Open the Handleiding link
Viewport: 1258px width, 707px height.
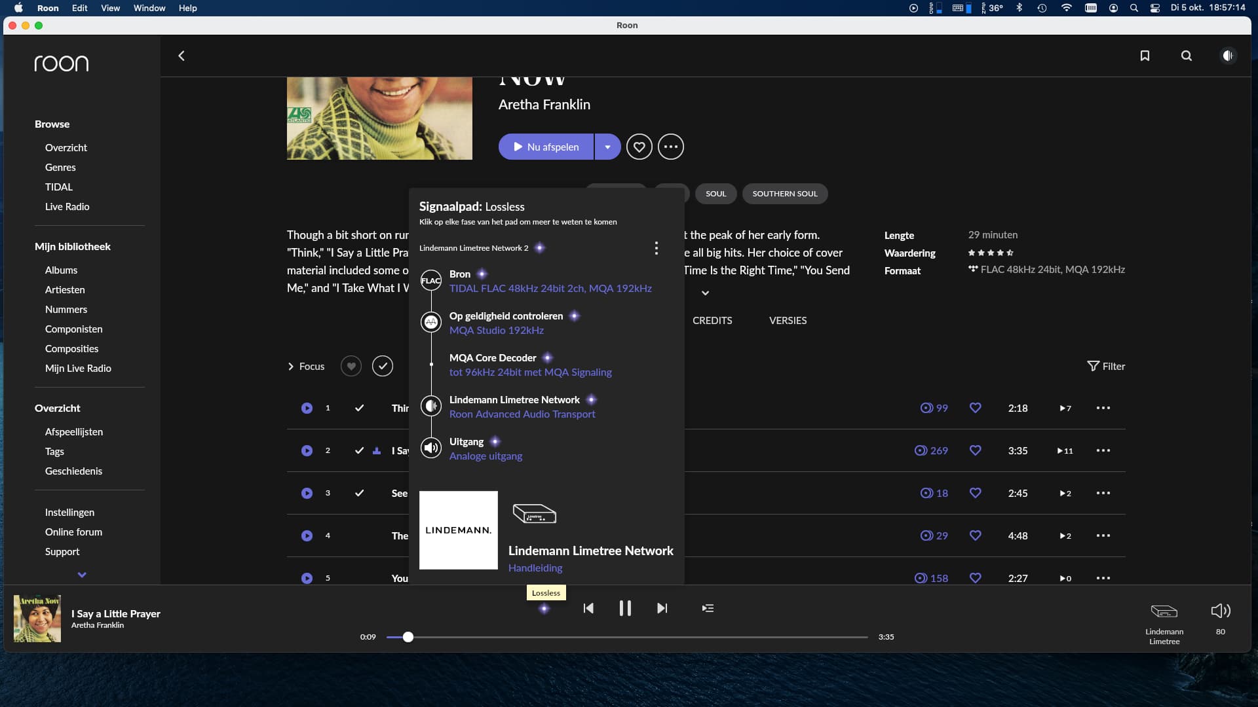pyautogui.click(x=535, y=568)
